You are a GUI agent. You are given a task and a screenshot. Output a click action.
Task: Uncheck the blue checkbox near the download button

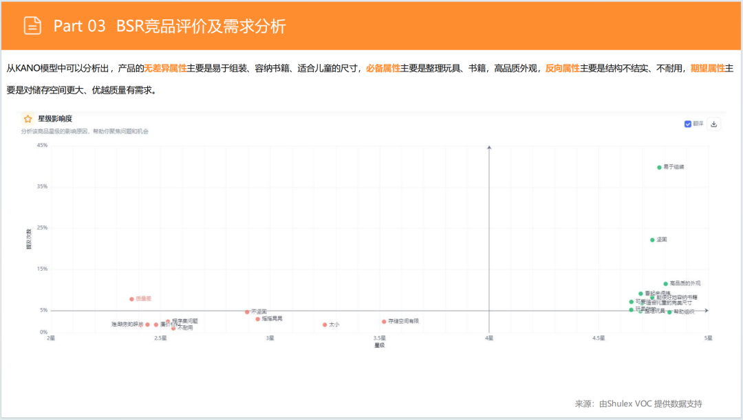[688, 124]
